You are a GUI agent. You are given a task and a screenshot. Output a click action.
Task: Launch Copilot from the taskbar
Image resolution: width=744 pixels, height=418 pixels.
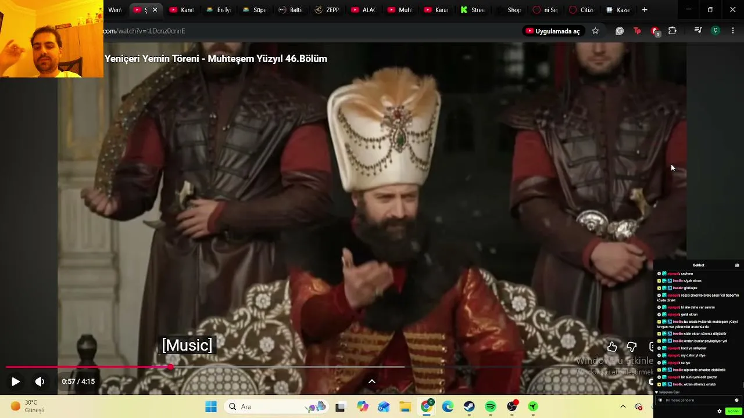click(363, 406)
